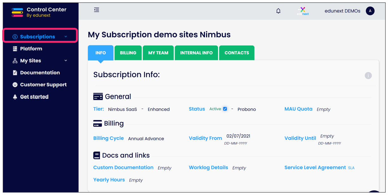Image resolution: width=389 pixels, height=195 pixels.
Task: Click the General section card icon
Action: coord(98,97)
